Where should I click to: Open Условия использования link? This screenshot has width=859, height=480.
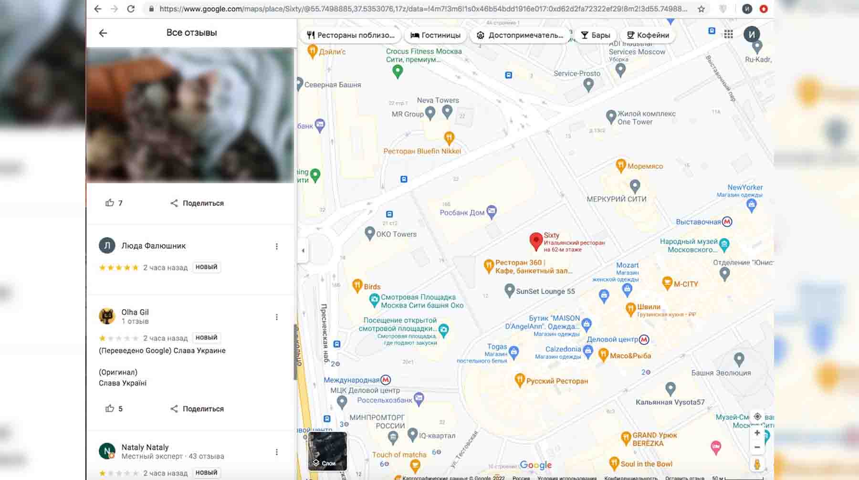[x=566, y=478]
